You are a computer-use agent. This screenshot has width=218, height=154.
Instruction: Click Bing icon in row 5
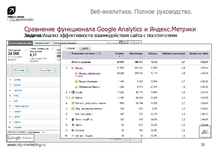73,108
